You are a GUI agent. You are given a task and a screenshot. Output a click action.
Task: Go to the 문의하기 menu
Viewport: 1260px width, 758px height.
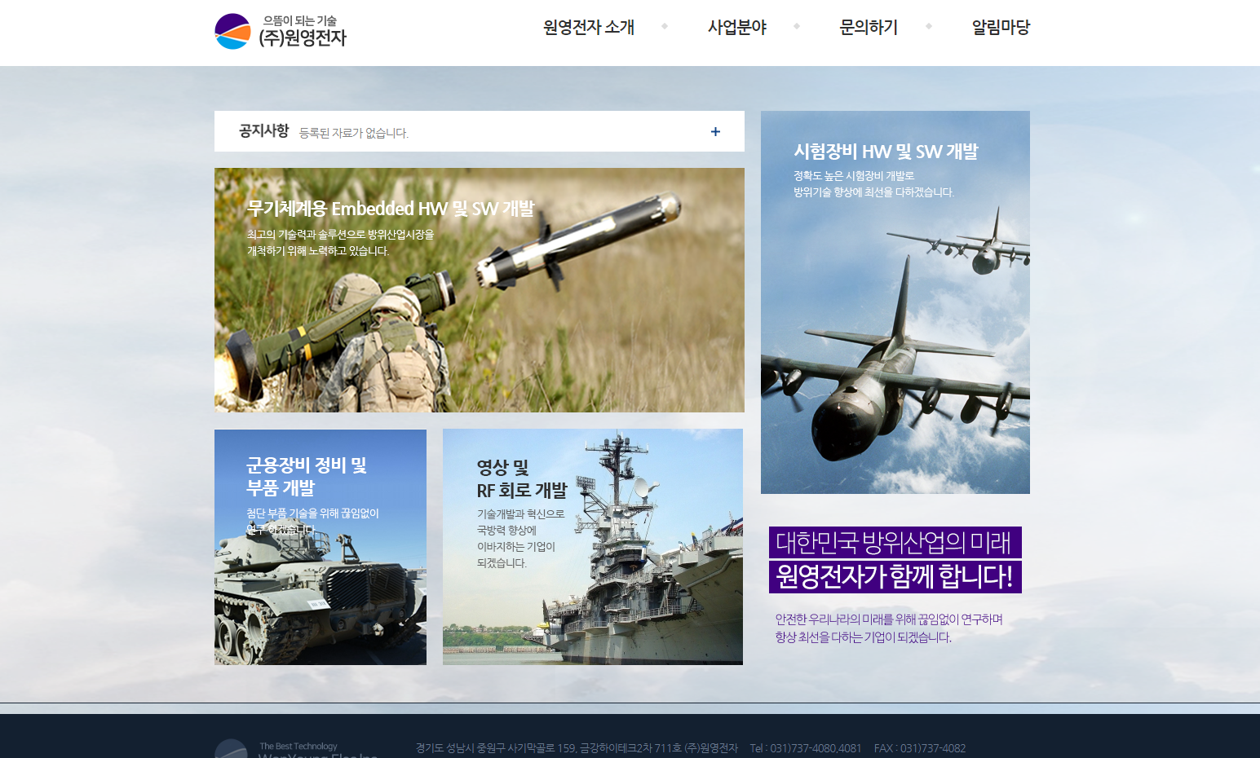pyautogui.click(x=869, y=28)
